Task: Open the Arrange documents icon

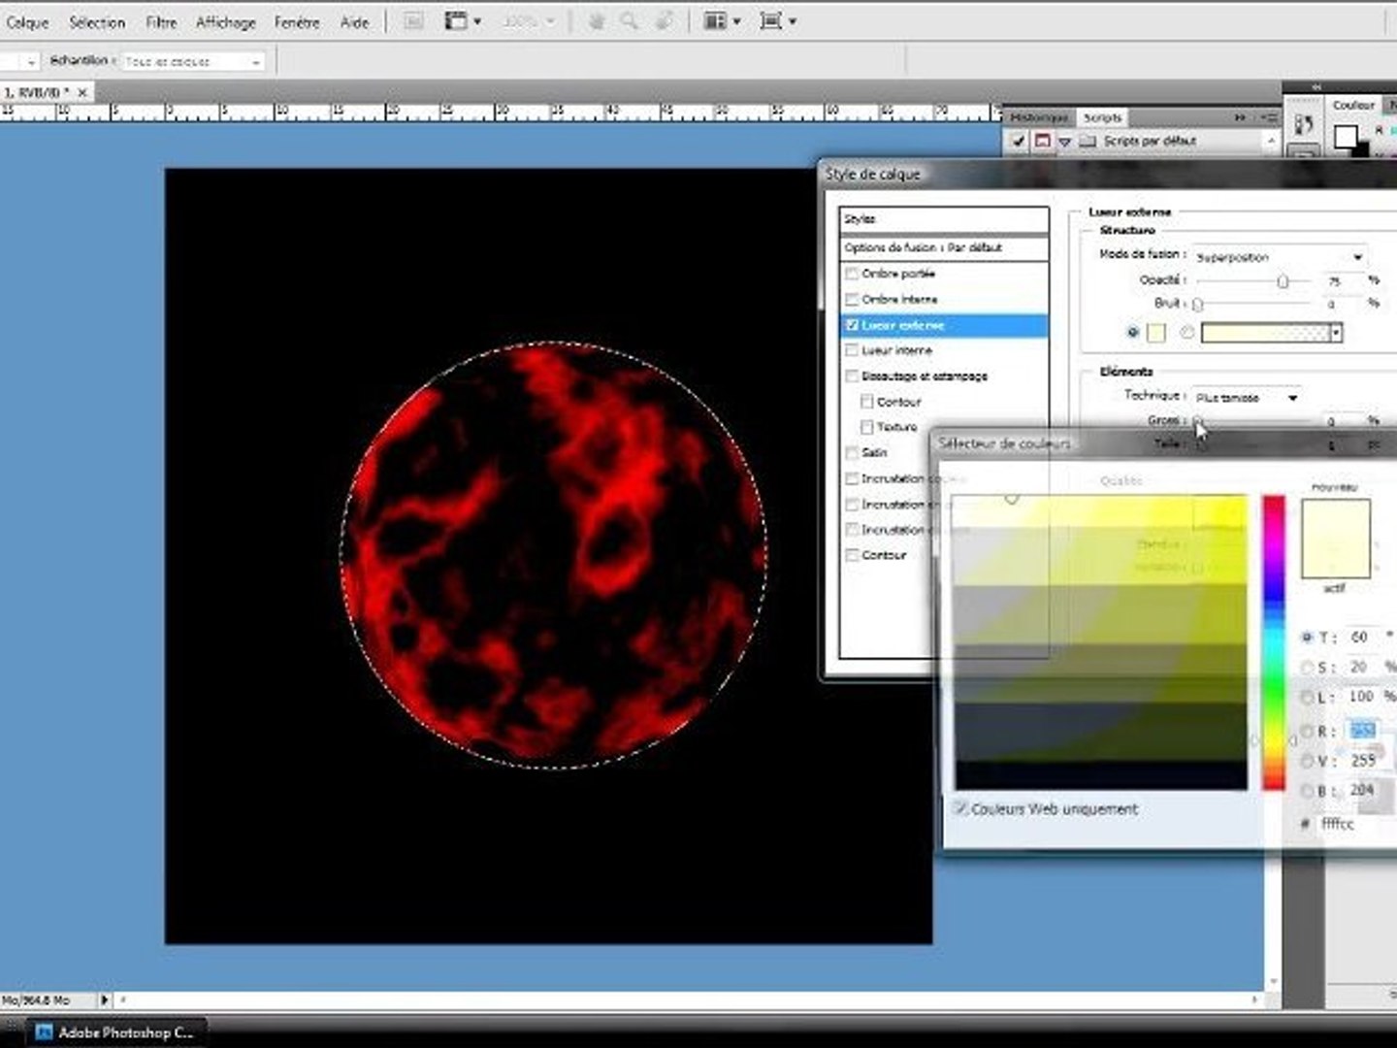Action: (x=722, y=20)
